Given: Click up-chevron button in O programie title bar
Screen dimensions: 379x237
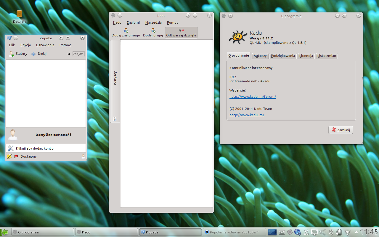Looking at the screenshot, I should (344, 16).
